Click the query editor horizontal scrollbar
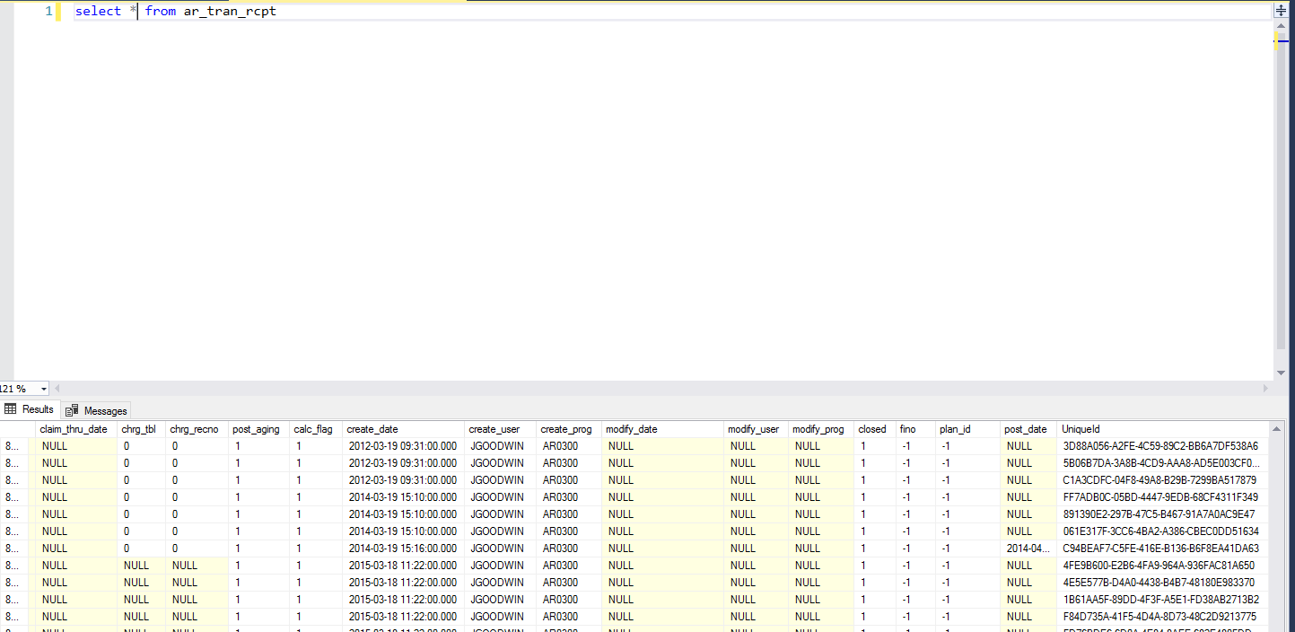This screenshot has width=1295, height=632. click(660, 389)
